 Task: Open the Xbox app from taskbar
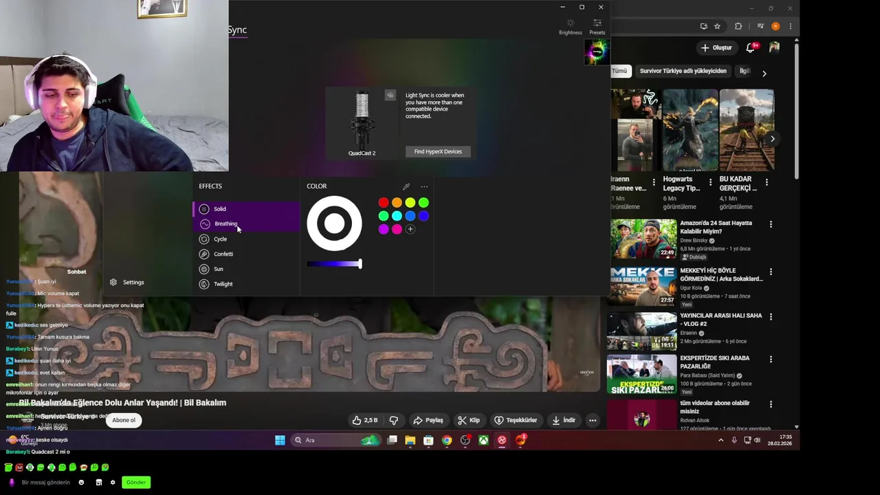(x=483, y=441)
